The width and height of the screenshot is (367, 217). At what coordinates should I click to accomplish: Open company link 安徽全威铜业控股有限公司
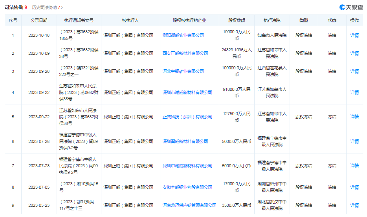coord(187,187)
